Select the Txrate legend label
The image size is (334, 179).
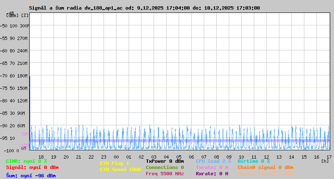click(212, 167)
